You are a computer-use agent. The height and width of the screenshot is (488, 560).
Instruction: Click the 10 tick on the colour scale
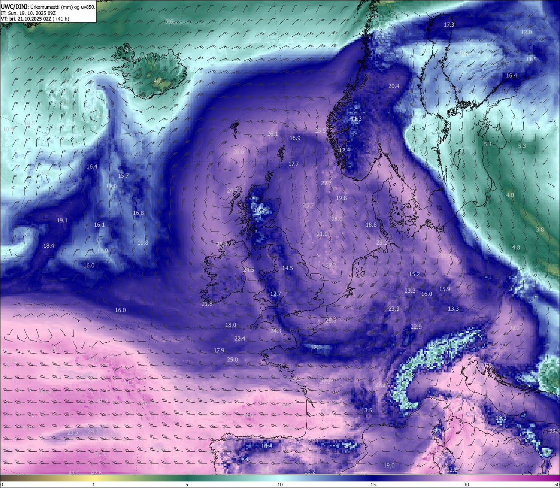(280, 484)
